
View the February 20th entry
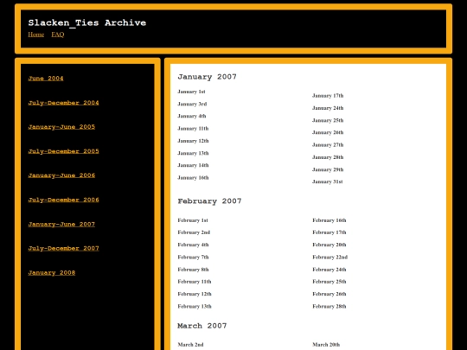tap(329, 245)
